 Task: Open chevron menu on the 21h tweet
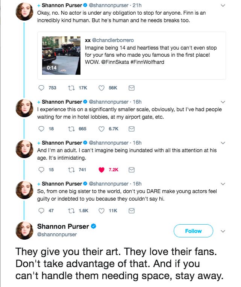tap(223, 6)
